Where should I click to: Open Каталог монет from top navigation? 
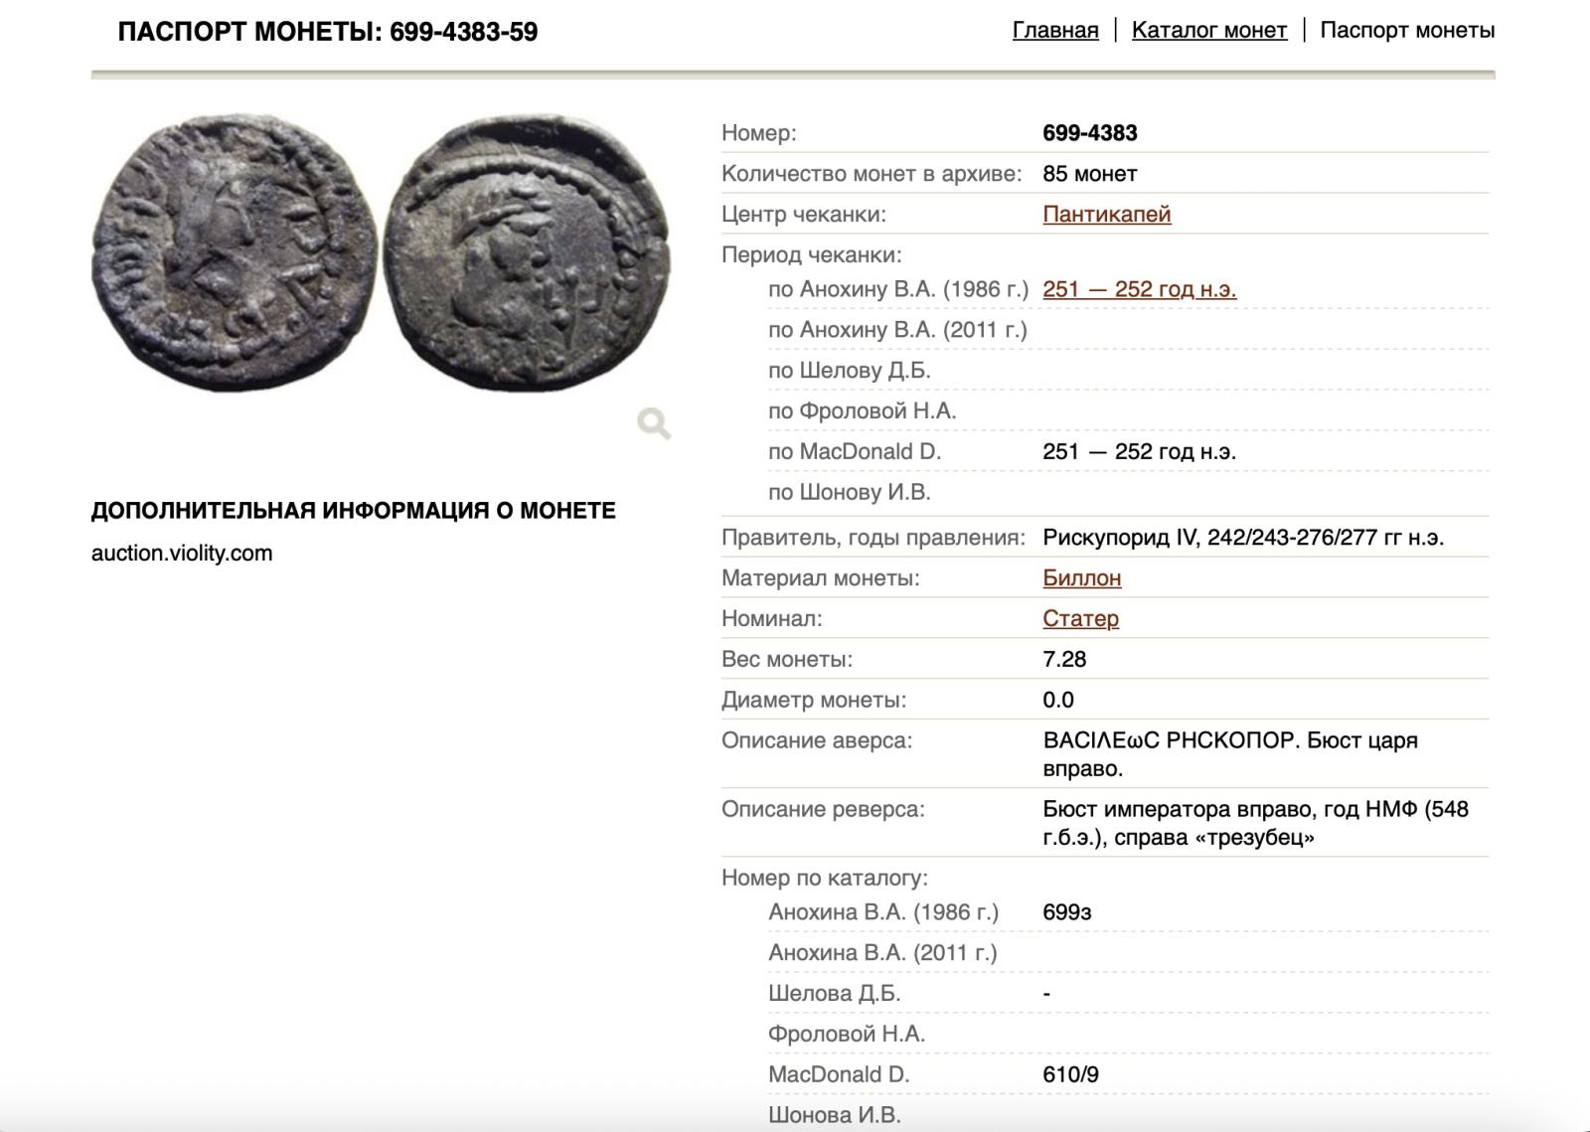pyautogui.click(x=1208, y=31)
